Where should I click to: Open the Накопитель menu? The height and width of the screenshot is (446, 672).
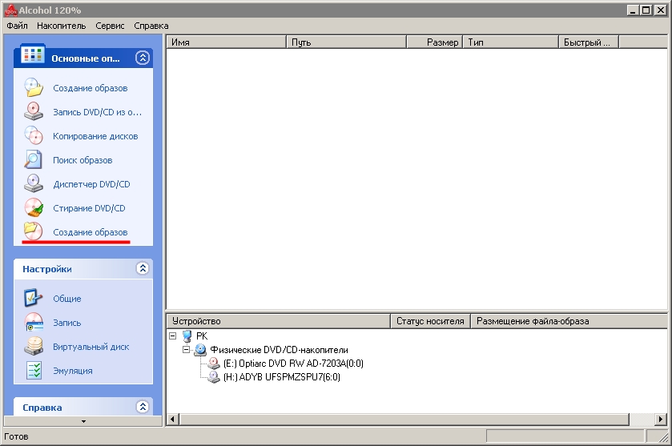pos(62,26)
